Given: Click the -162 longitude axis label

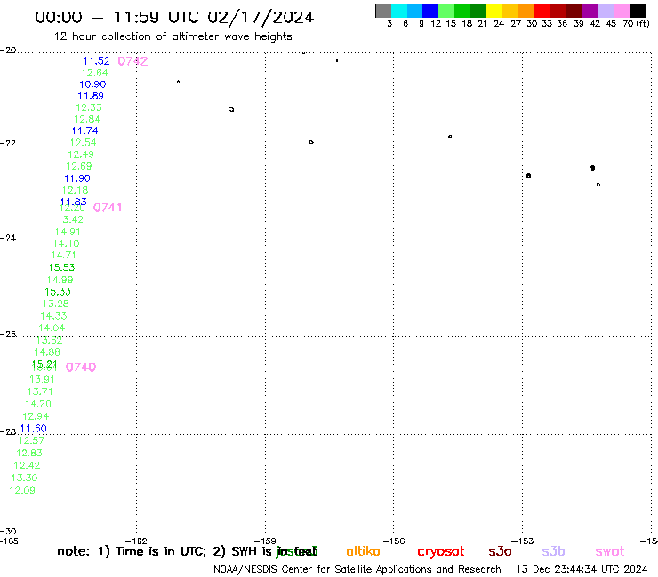Looking at the screenshot, I should click(x=136, y=541).
